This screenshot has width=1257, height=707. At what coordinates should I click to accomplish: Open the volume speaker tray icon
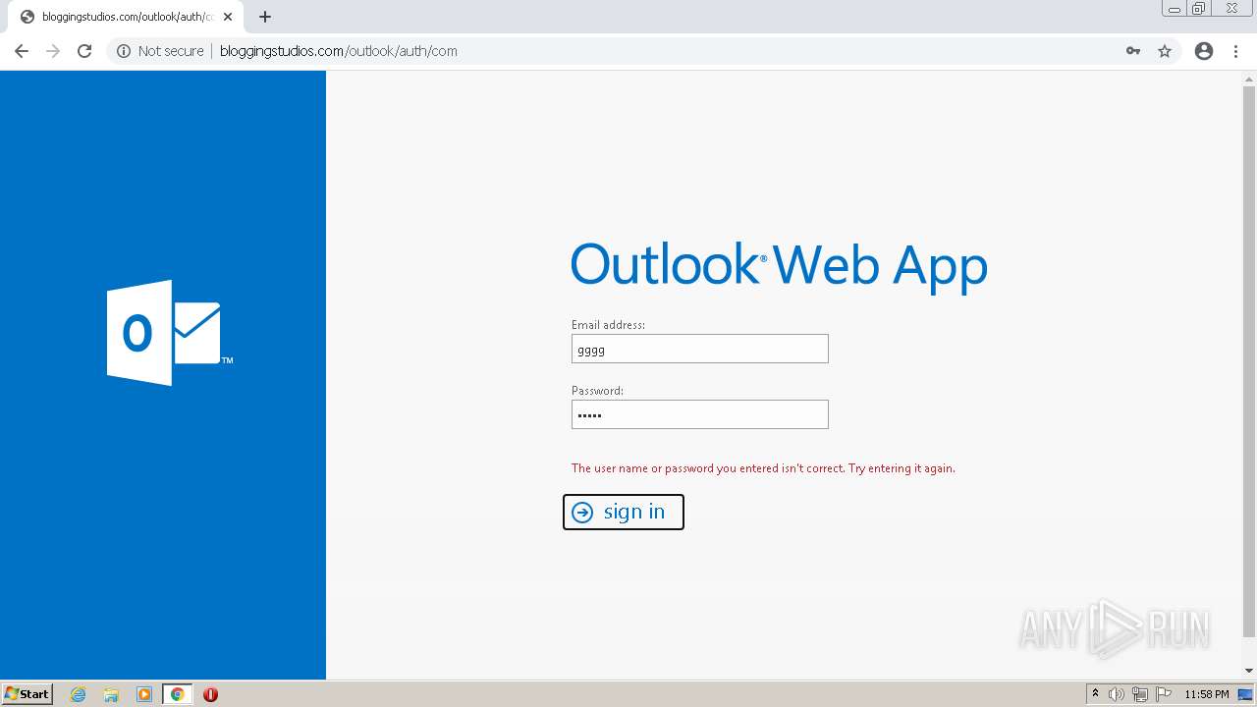(1117, 694)
